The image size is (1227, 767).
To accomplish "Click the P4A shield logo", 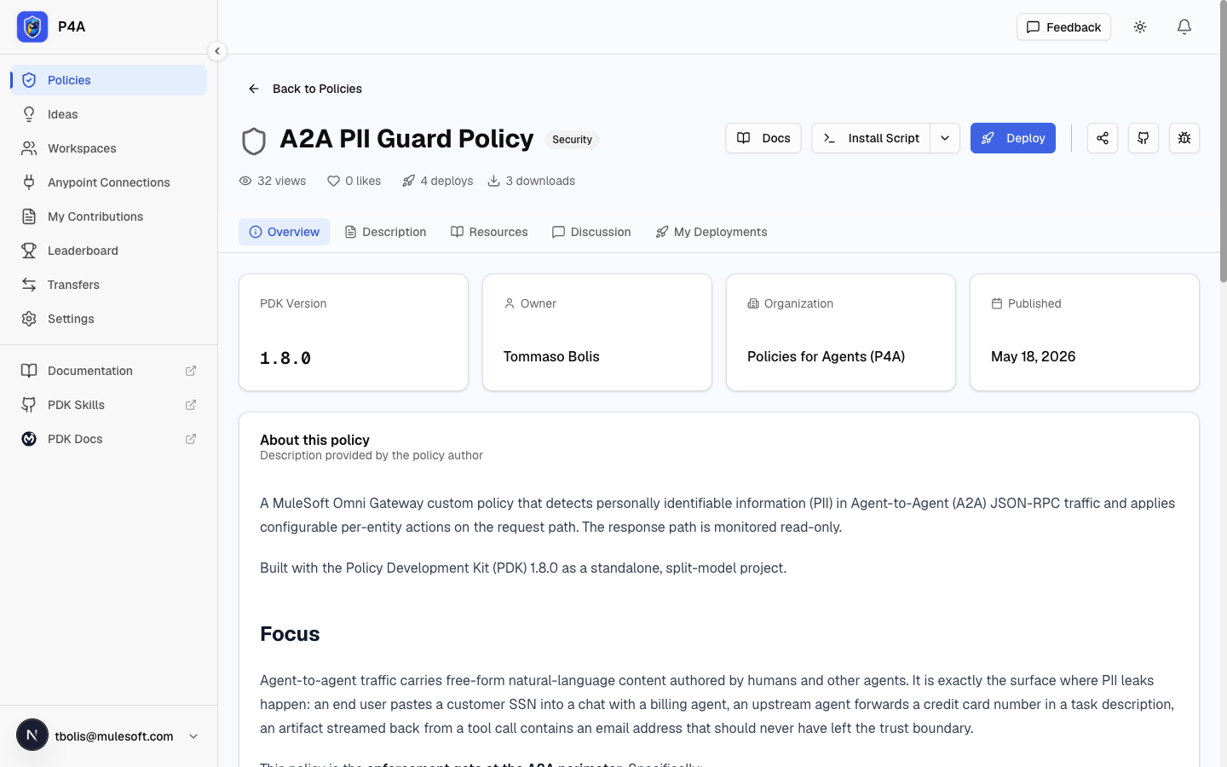I will point(32,27).
